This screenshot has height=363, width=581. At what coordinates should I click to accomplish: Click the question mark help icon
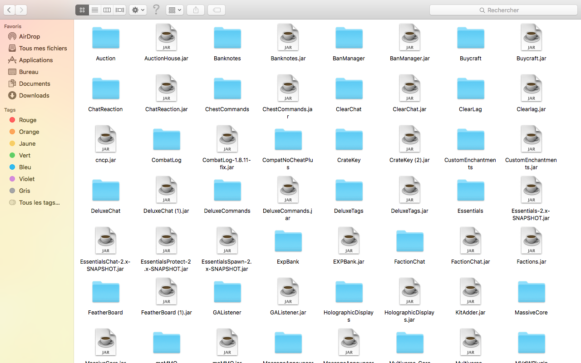point(156,10)
